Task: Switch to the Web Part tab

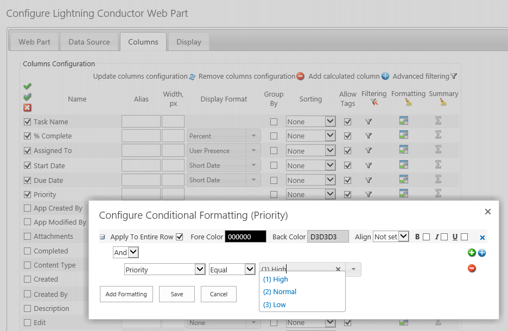Action: point(34,42)
